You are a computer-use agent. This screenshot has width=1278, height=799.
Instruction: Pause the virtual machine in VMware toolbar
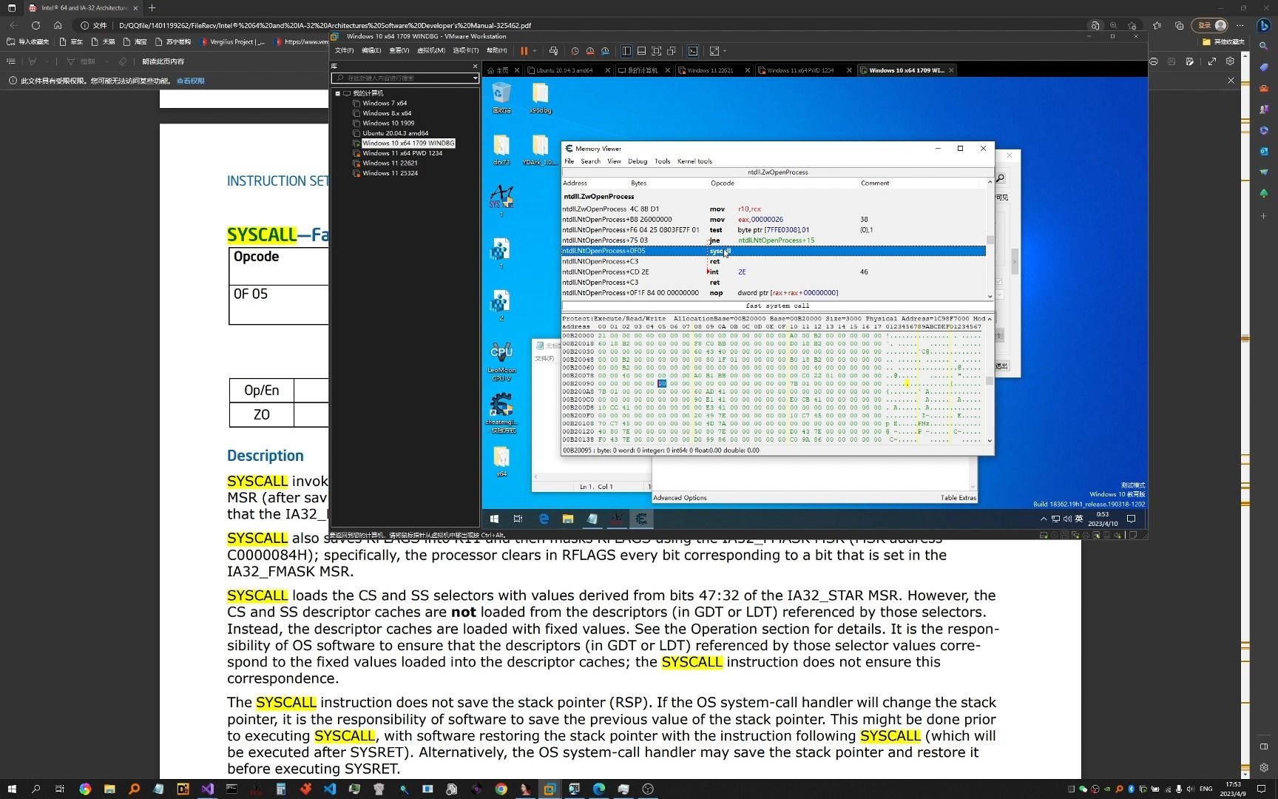coord(524,51)
